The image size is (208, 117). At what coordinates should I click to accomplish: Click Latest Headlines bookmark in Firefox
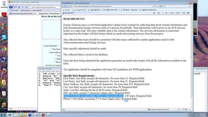coord(36,10)
